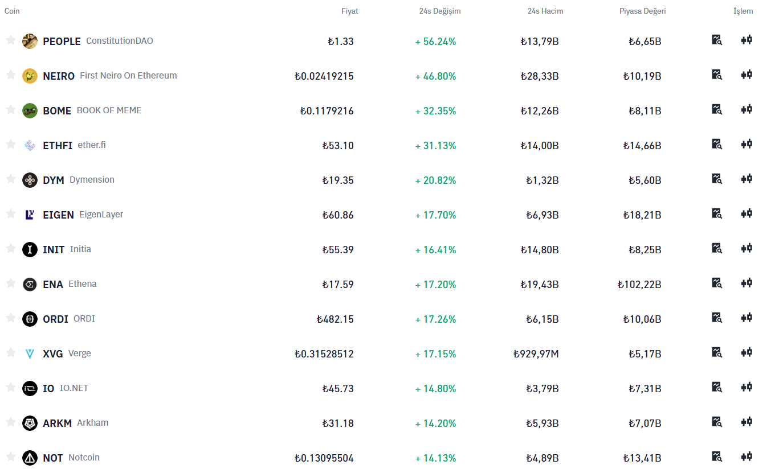Click the trade candlestick icon for NEIRO
Image resolution: width=779 pixels, height=473 pixels.
747,75
